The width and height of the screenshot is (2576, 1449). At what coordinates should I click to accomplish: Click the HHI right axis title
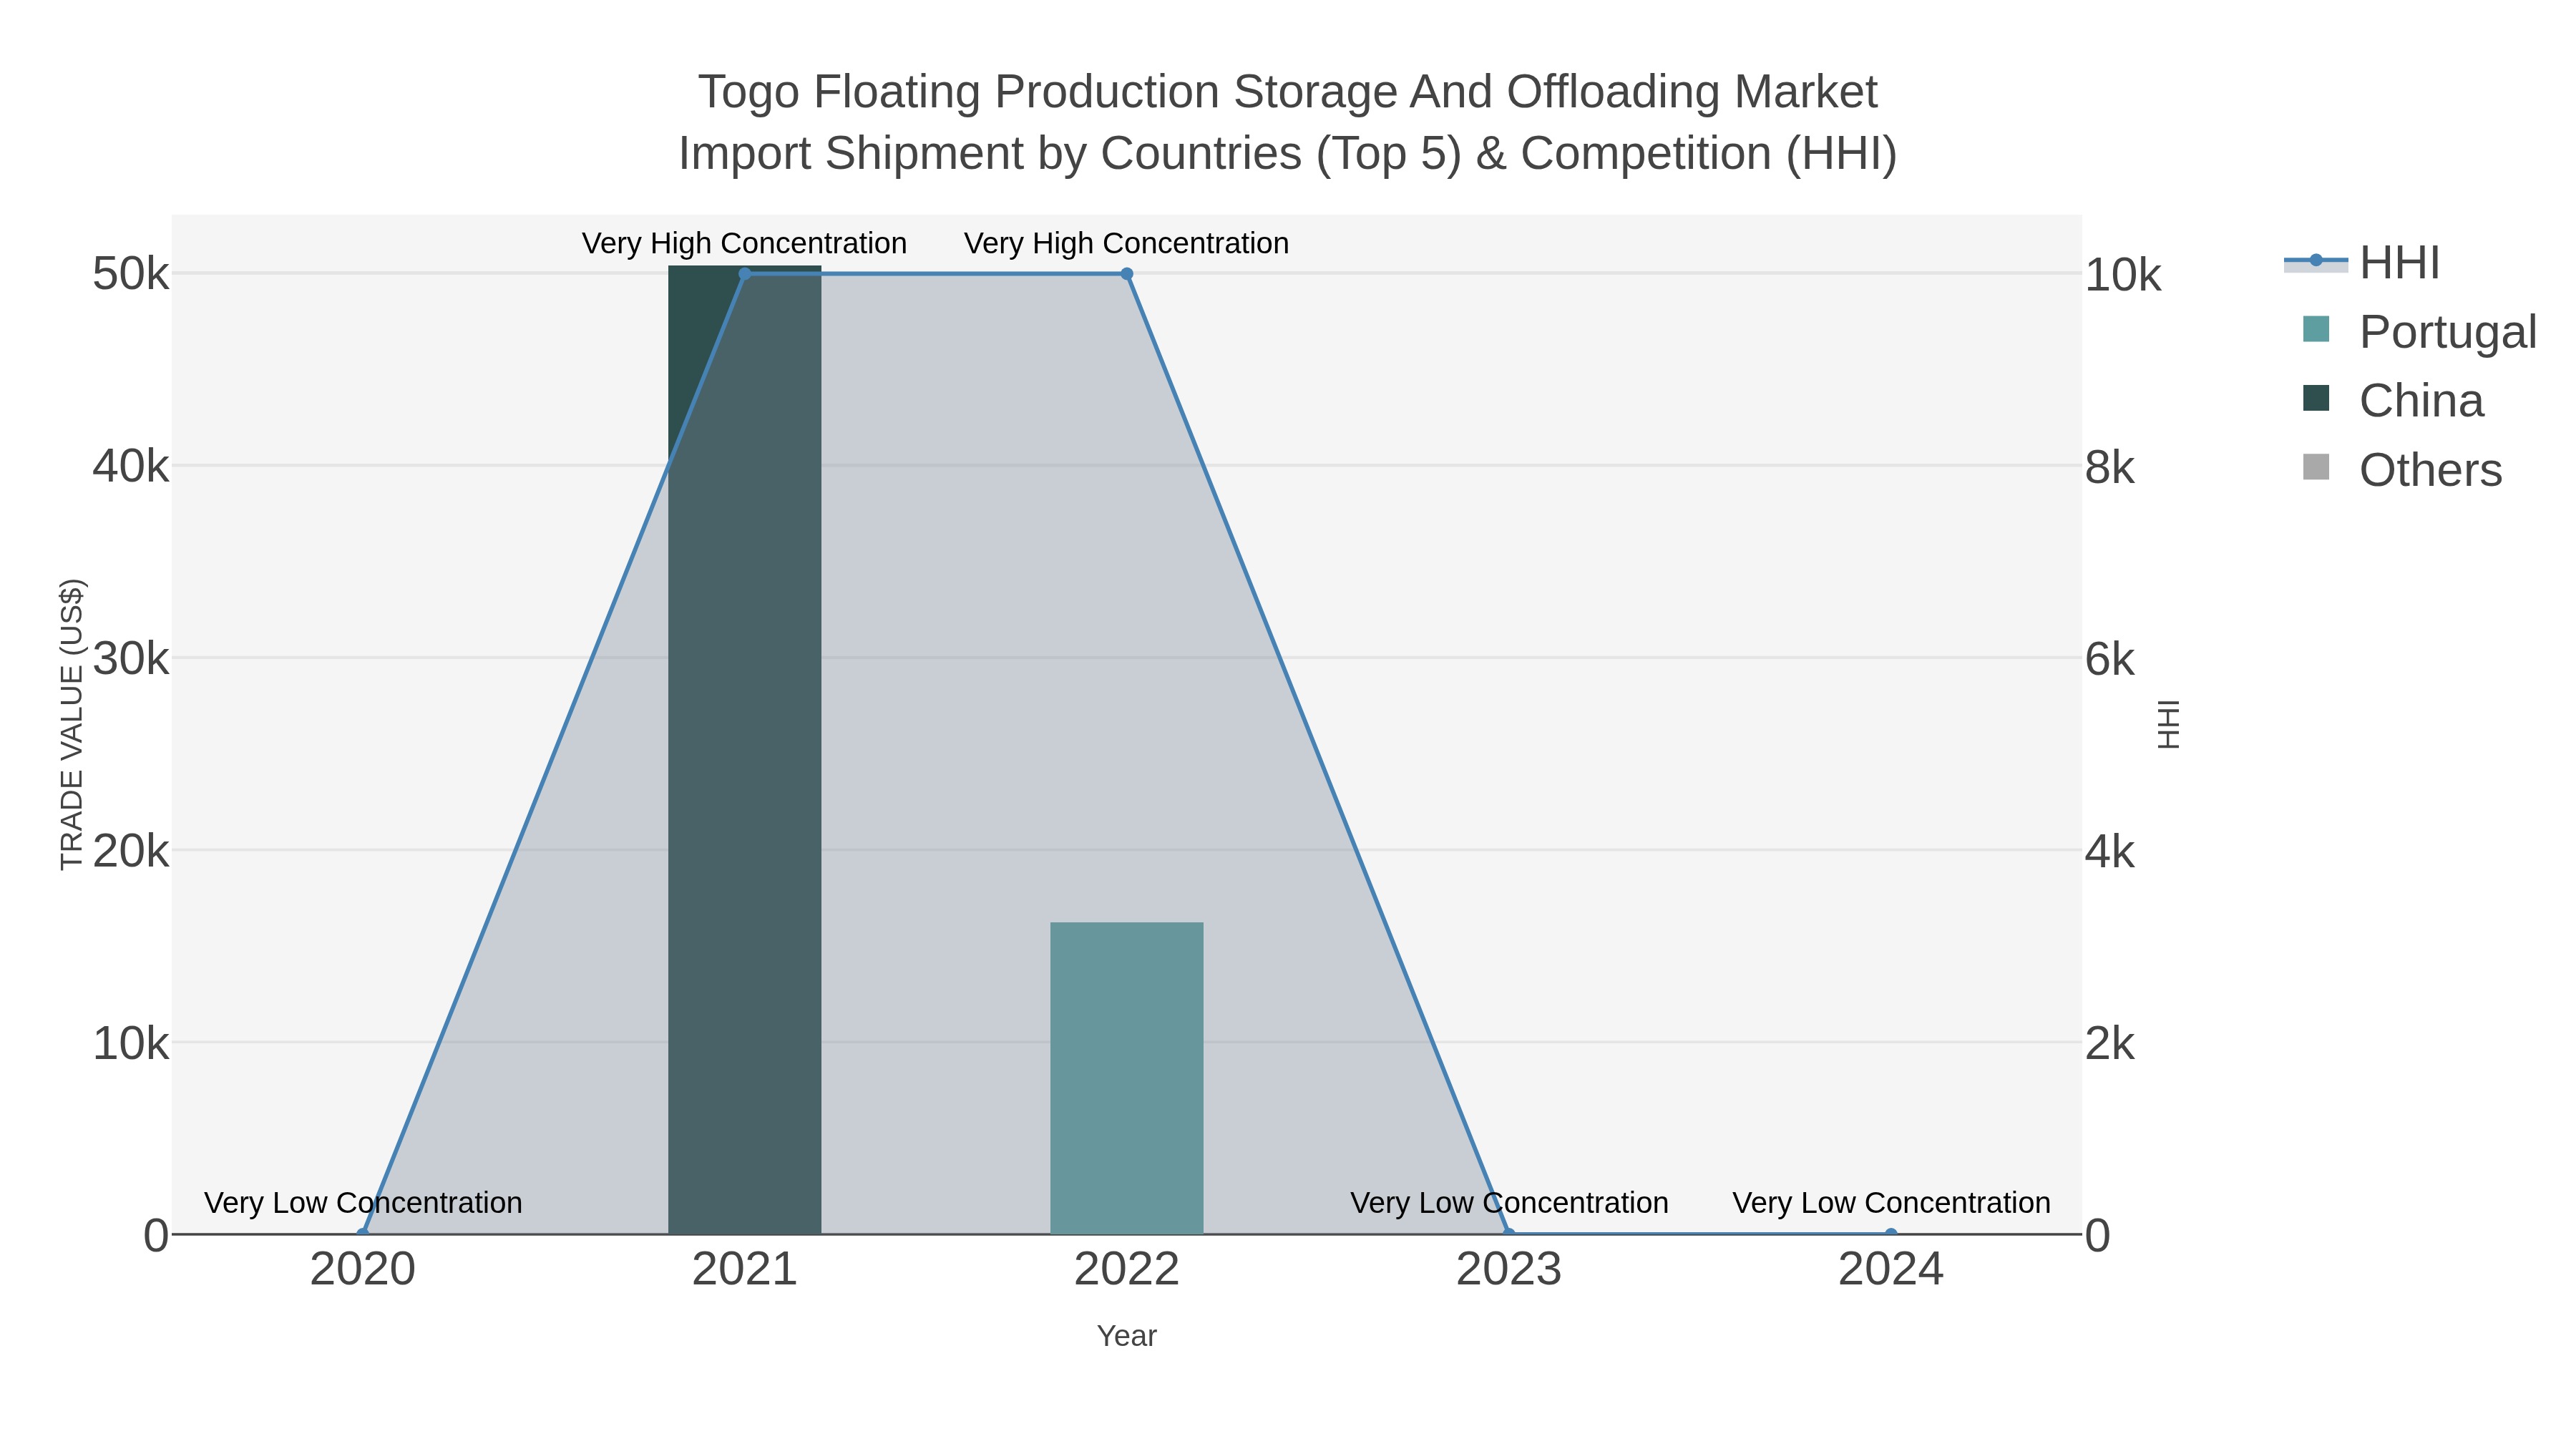(x=2168, y=724)
